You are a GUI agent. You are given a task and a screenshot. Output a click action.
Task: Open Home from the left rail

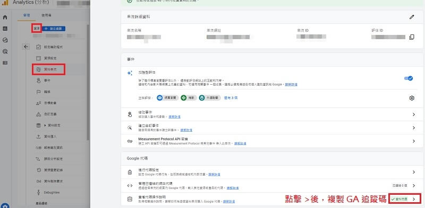coord(5,17)
